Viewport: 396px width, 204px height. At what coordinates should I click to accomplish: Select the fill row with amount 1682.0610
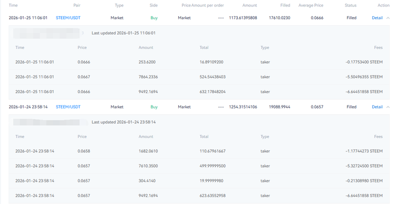198,151
